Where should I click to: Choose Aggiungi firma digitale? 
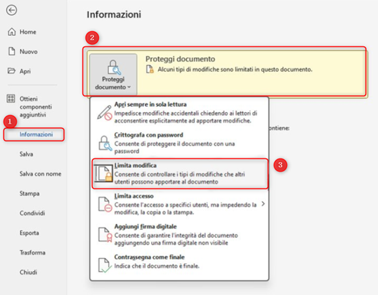(180, 234)
